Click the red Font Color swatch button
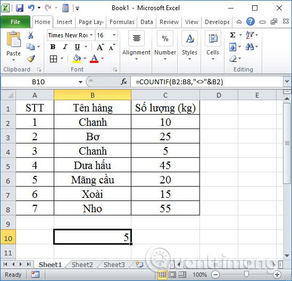 [94, 59]
